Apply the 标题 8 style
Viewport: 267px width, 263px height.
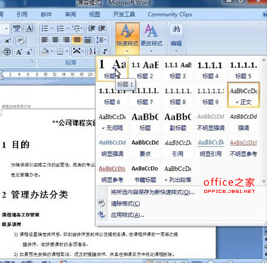177,96
